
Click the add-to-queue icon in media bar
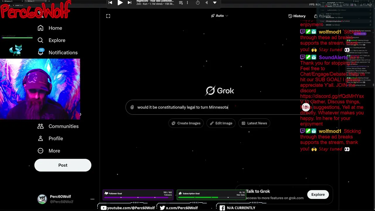coord(181,3)
